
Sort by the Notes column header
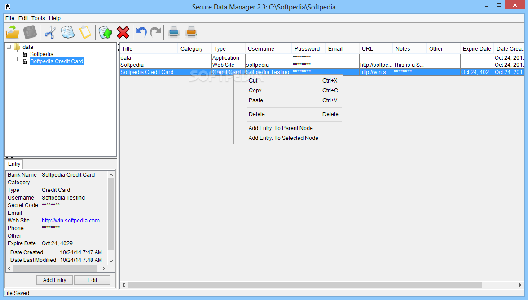410,49
